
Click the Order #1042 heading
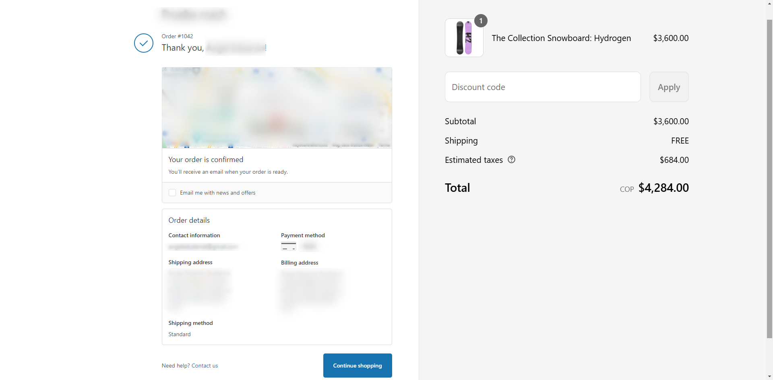177,36
